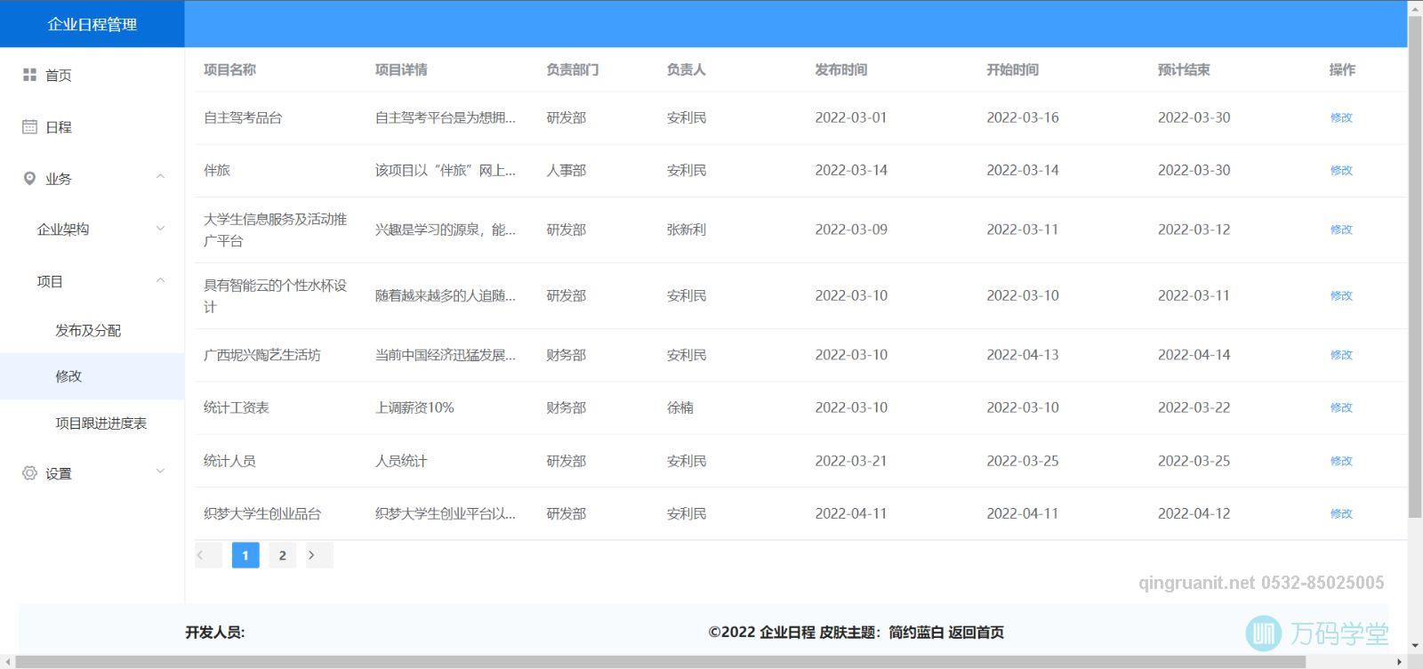Click the 设置 gear icon

click(x=29, y=473)
